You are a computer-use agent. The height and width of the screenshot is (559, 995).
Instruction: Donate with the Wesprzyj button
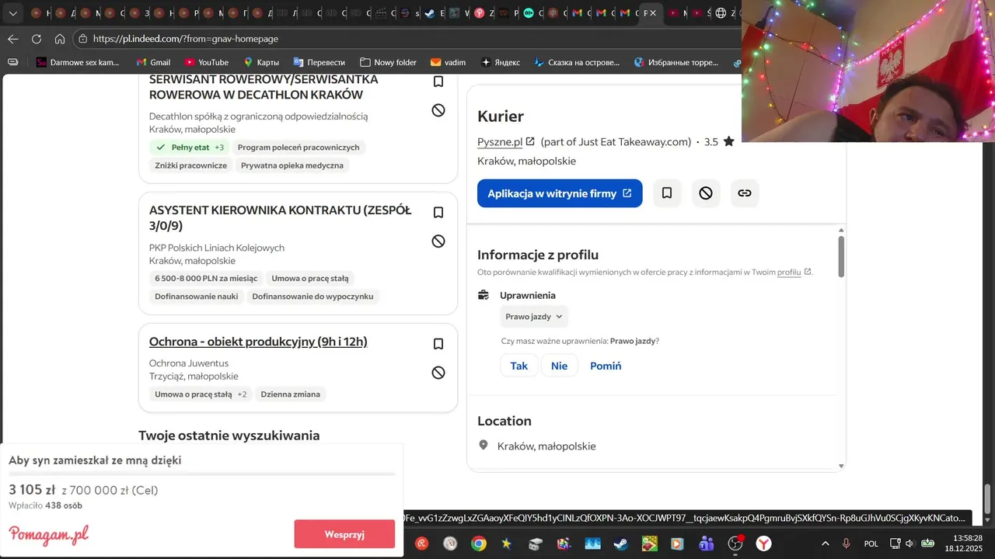pos(344,534)
